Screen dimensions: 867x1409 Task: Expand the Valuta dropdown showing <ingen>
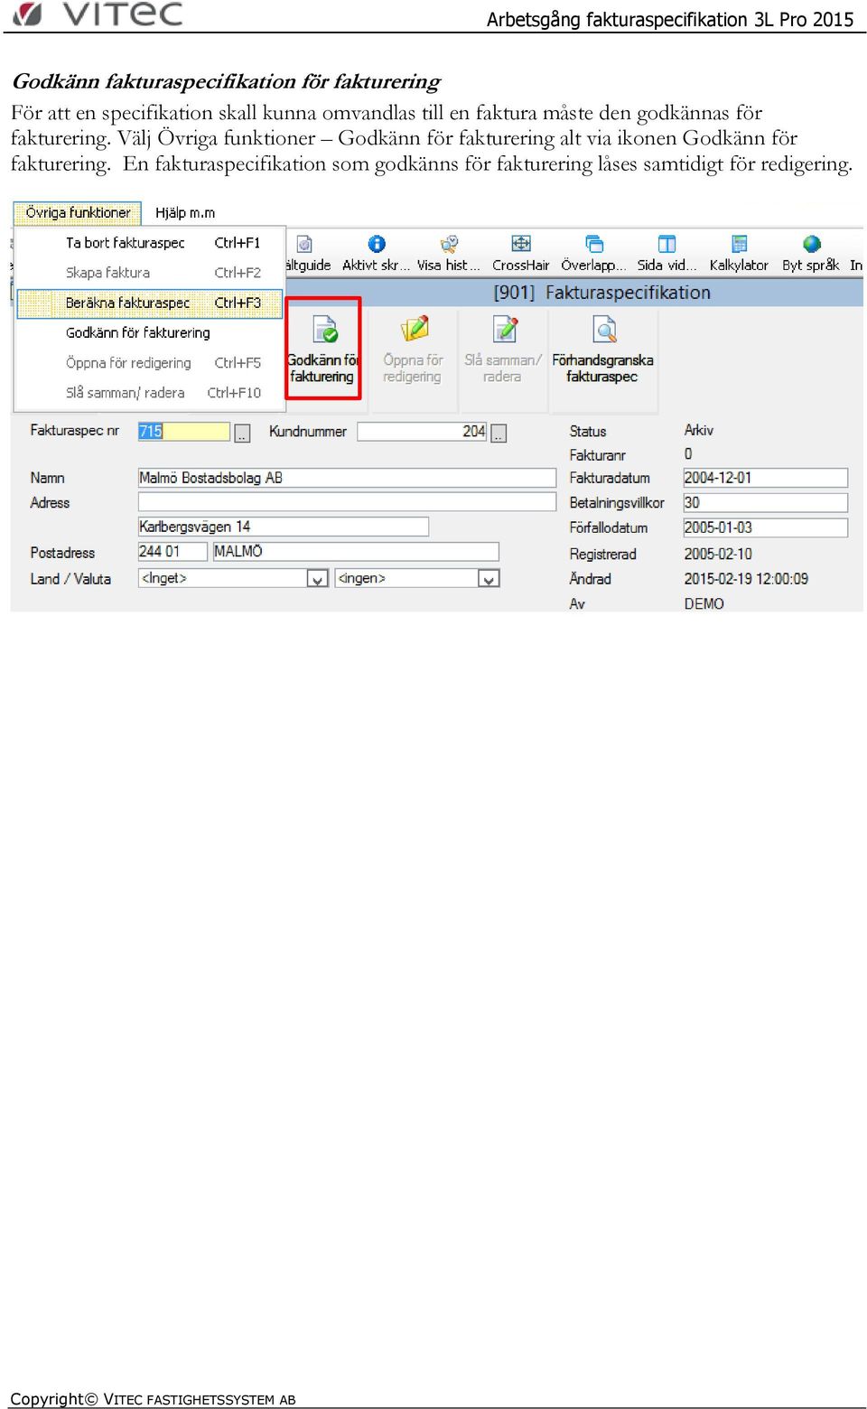489,578
